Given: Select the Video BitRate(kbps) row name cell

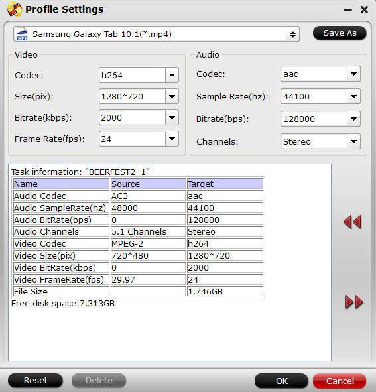Looking at the screenshot, I should (61, 268).
